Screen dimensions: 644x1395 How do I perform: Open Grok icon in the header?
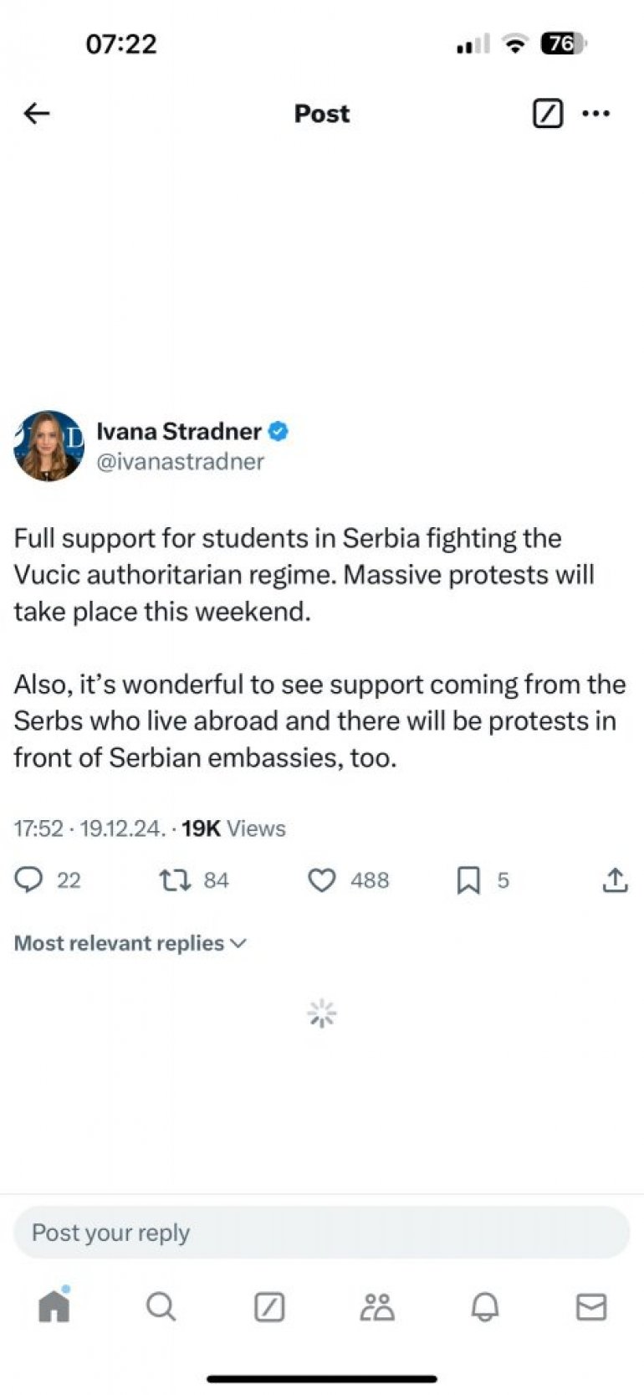coord(548,113)
